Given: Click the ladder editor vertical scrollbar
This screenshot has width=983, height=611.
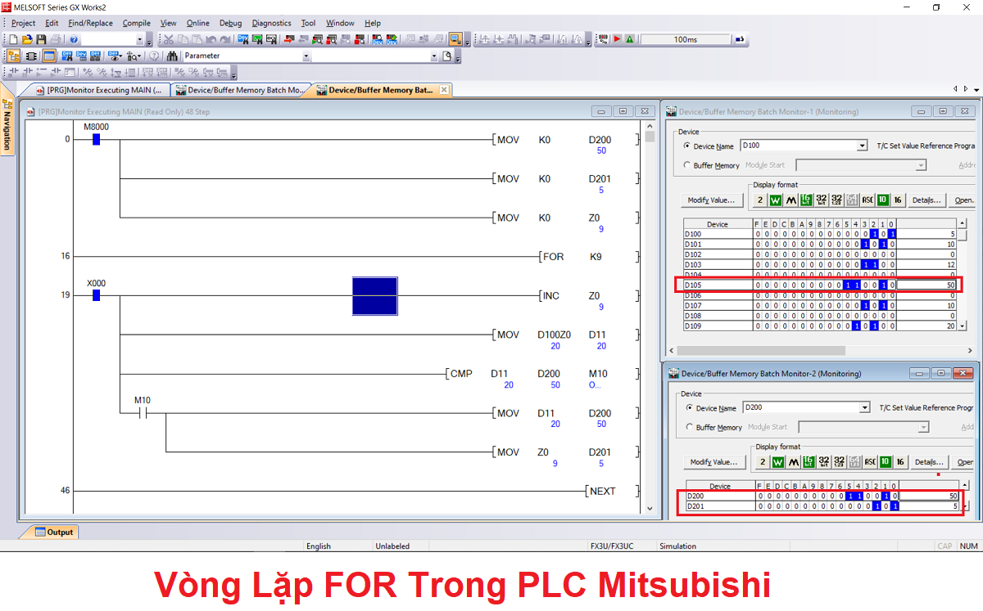Looking at the screenshot, I should 650,319.
